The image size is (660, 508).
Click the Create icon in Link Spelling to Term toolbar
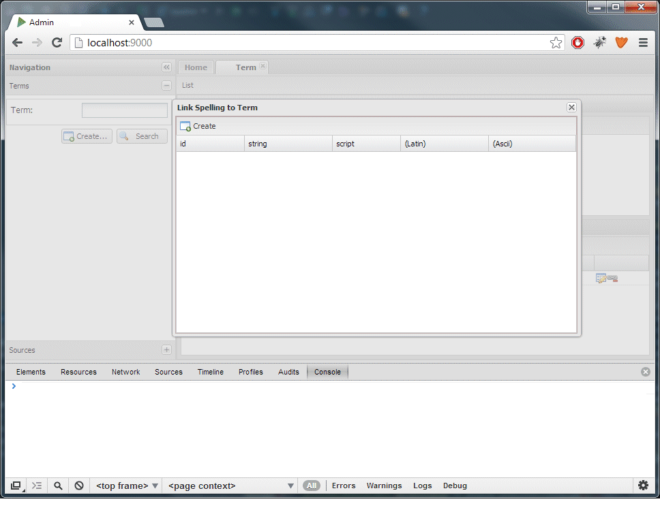click(x=185, y=126)
